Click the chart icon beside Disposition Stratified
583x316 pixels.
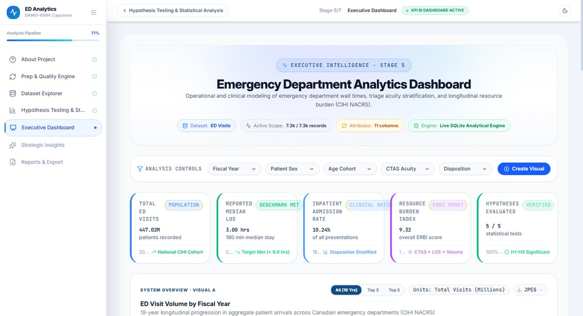pyautogui.click(x=326, y=252)
